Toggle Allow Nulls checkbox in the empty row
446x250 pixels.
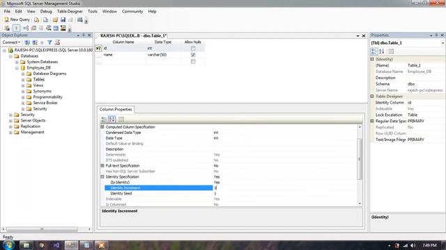coord(193,61)
